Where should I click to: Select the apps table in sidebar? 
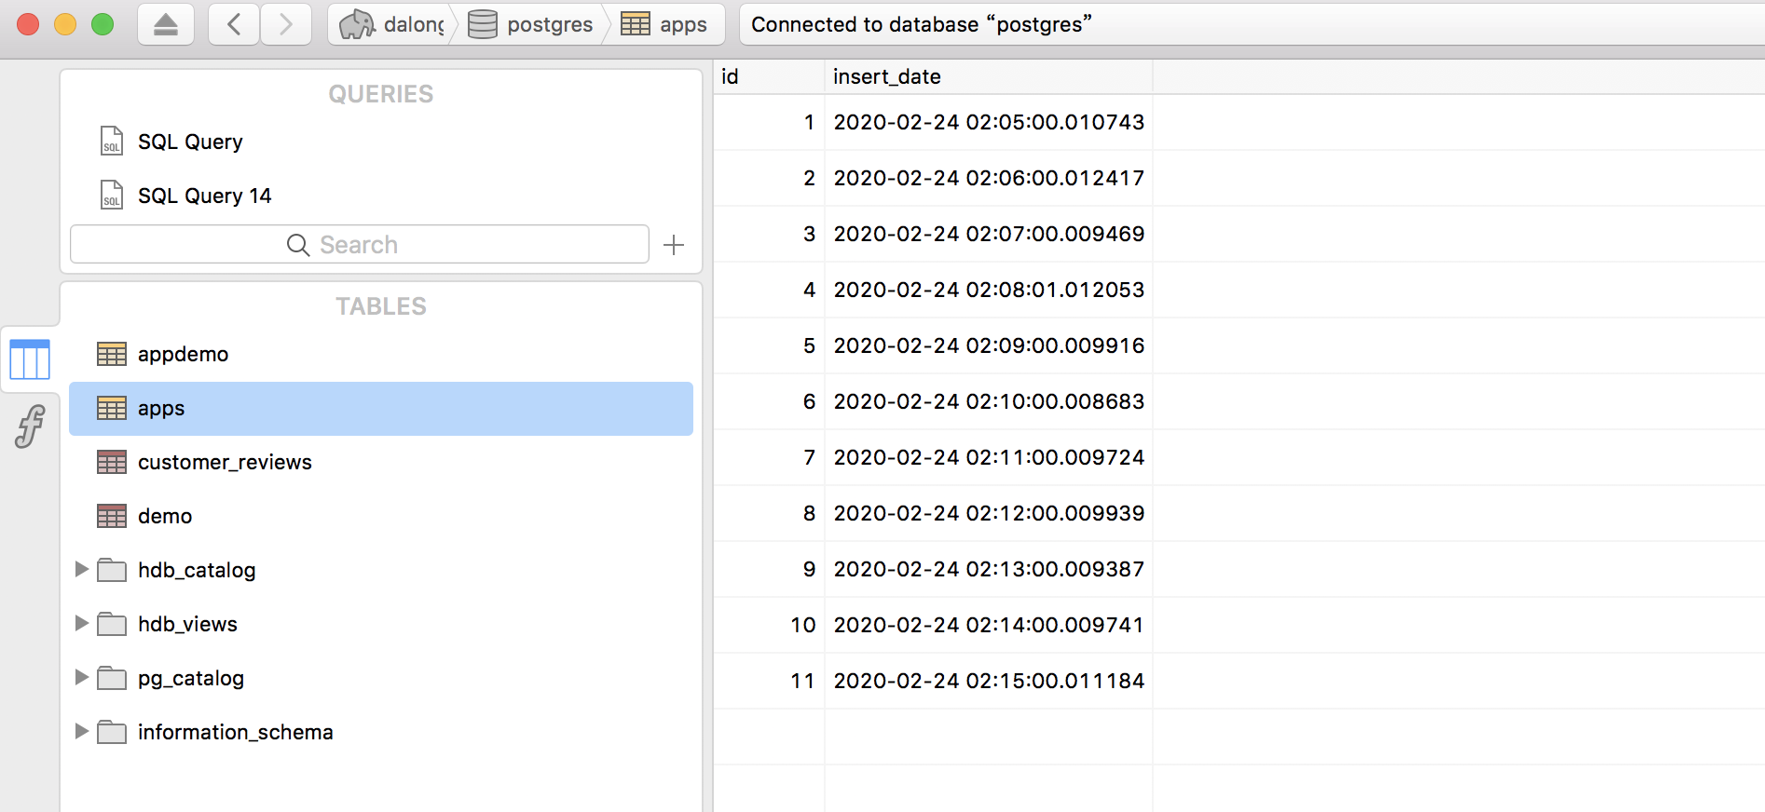tap(381, 409)
